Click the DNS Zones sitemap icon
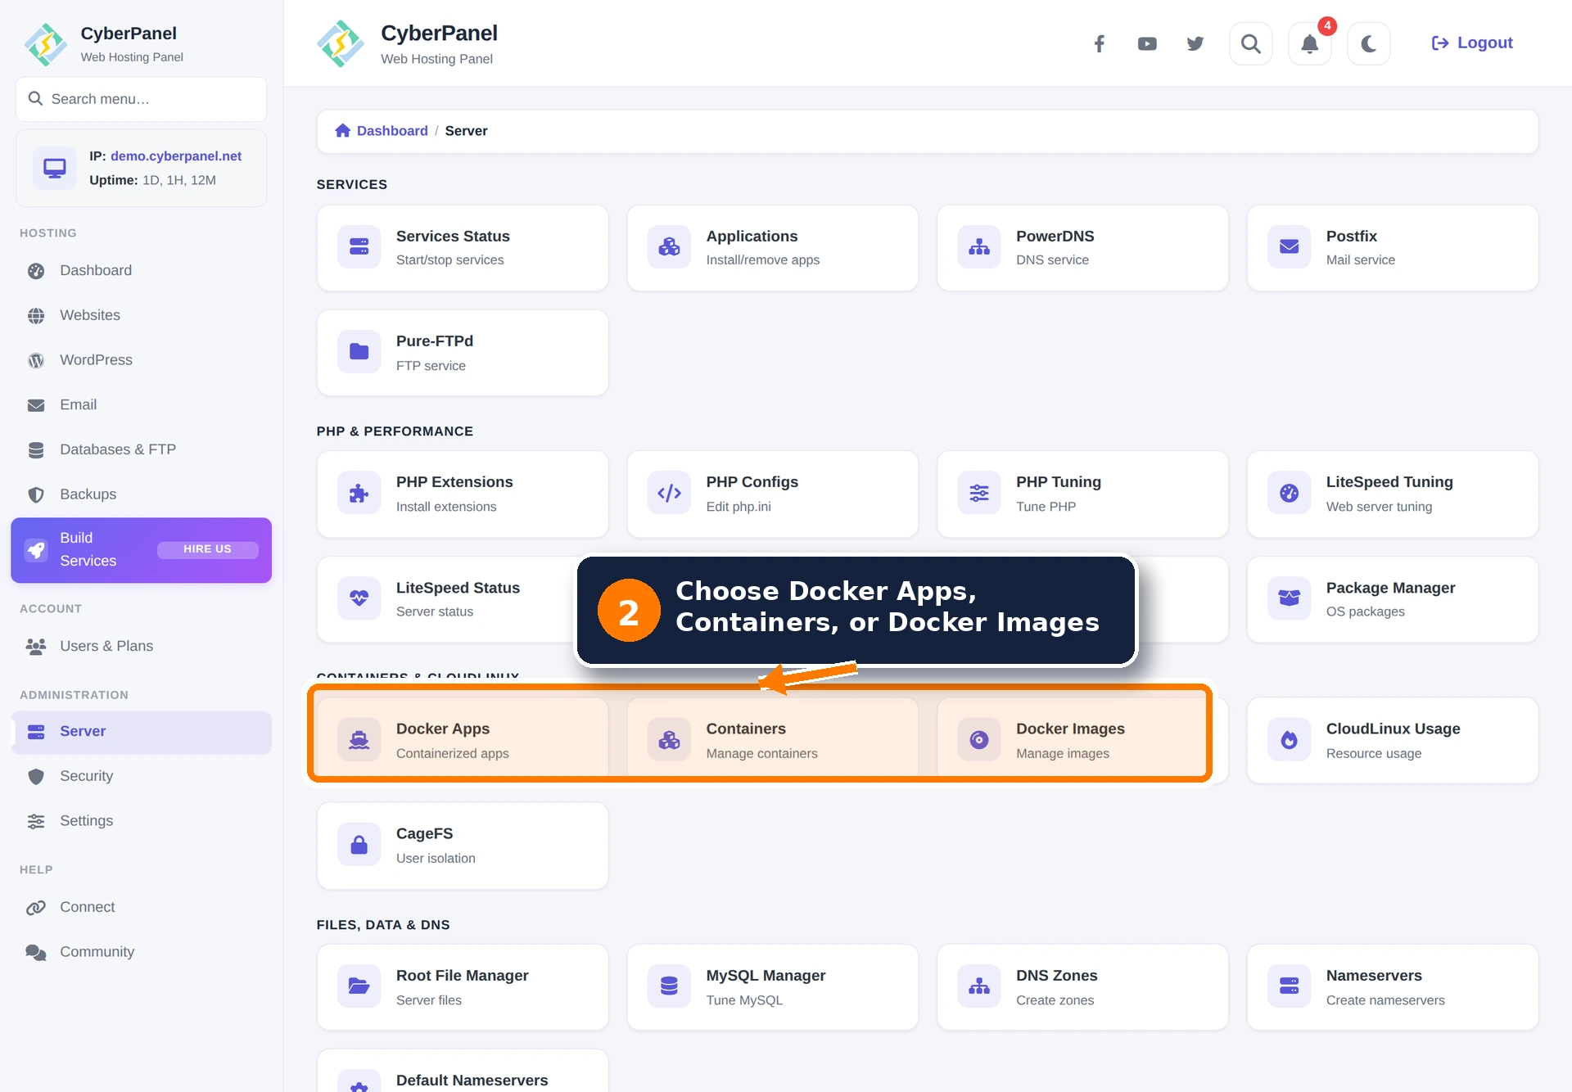Screen dimensions: 1572x1092 pyautogui.click(x=979, y=986)
